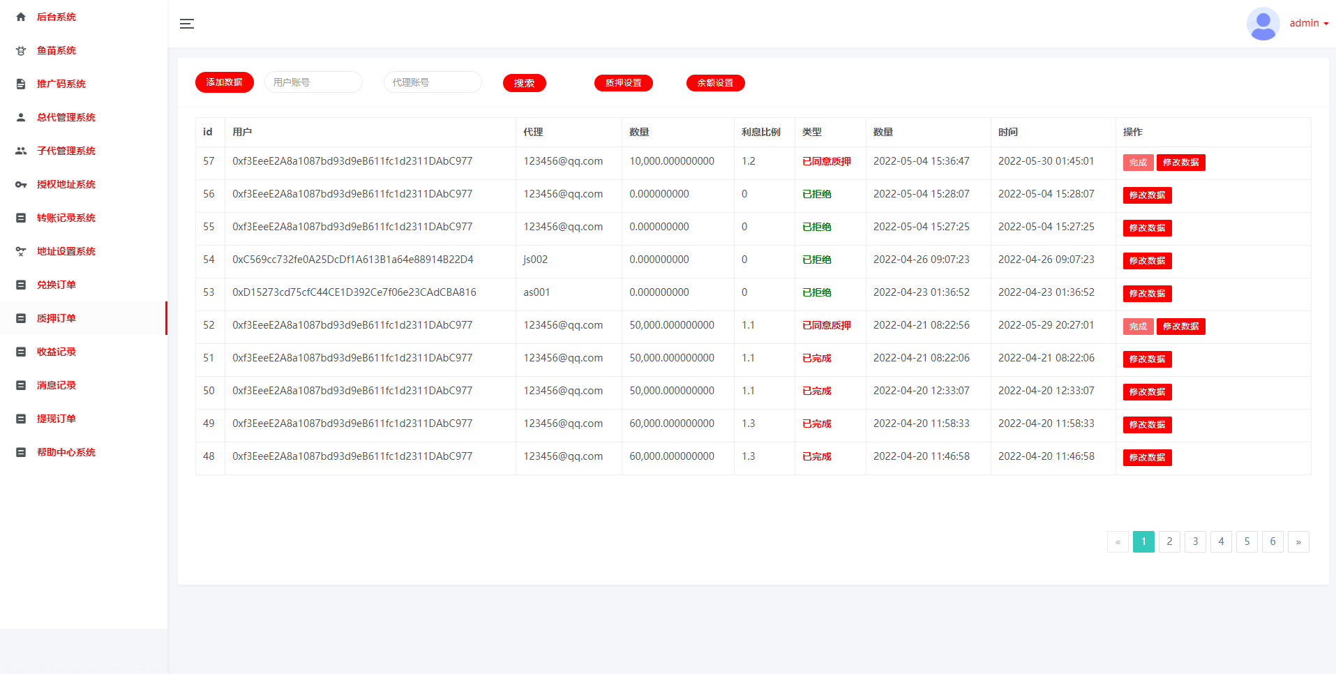Go to page 3 in pagination
Image resolution: width=1336 pixels, height=674 pixels.
[1195, 541]
